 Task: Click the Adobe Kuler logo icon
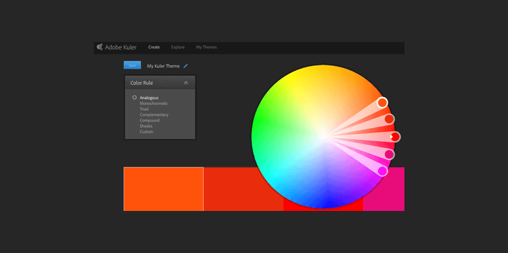100,47
